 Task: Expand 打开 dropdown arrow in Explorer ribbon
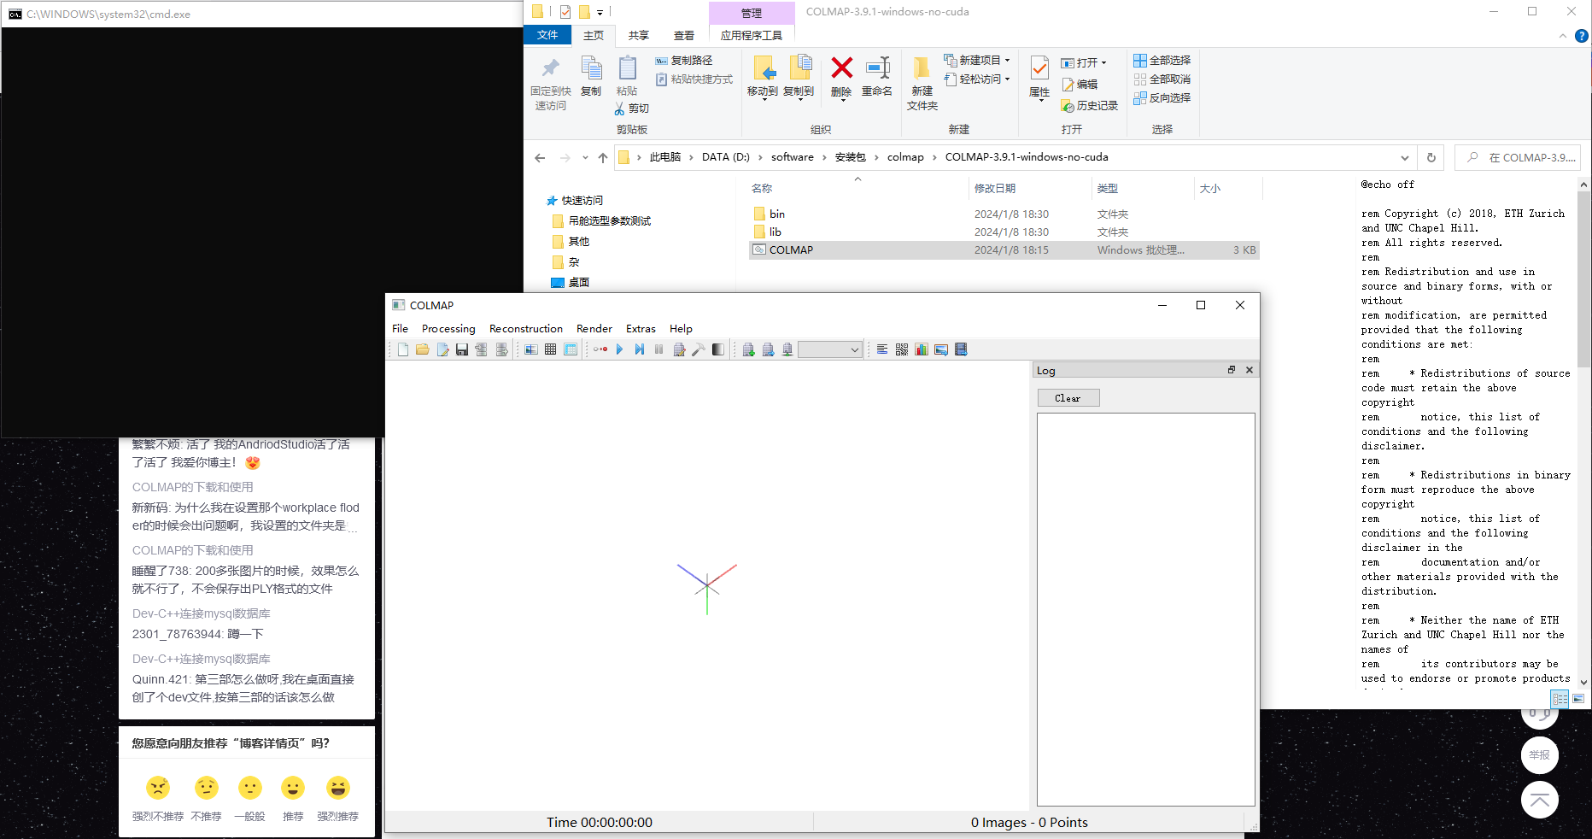click(x=1103, y=63)
